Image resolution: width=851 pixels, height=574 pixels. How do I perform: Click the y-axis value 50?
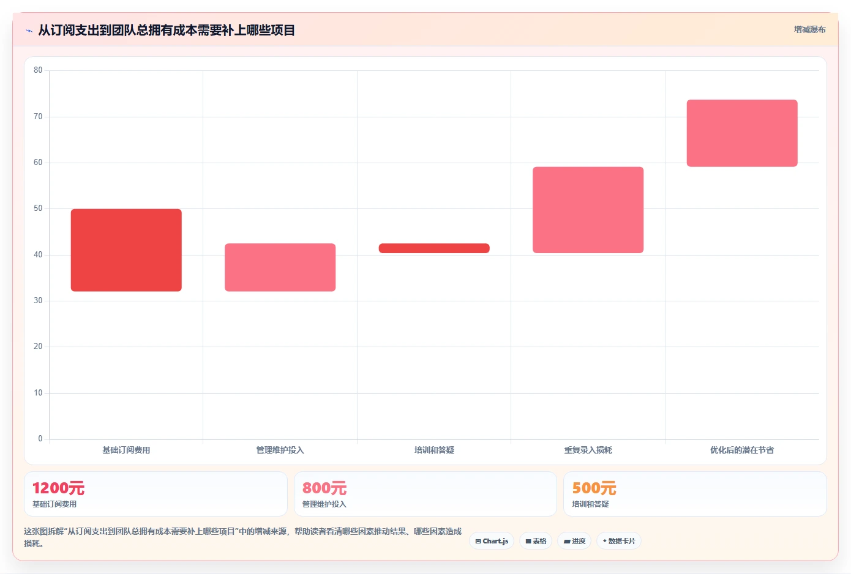38,208
